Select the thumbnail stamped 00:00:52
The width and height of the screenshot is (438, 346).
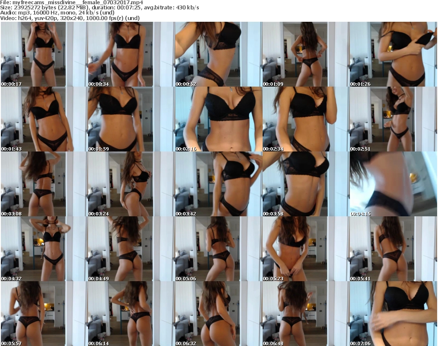click(x=219, y=54)
